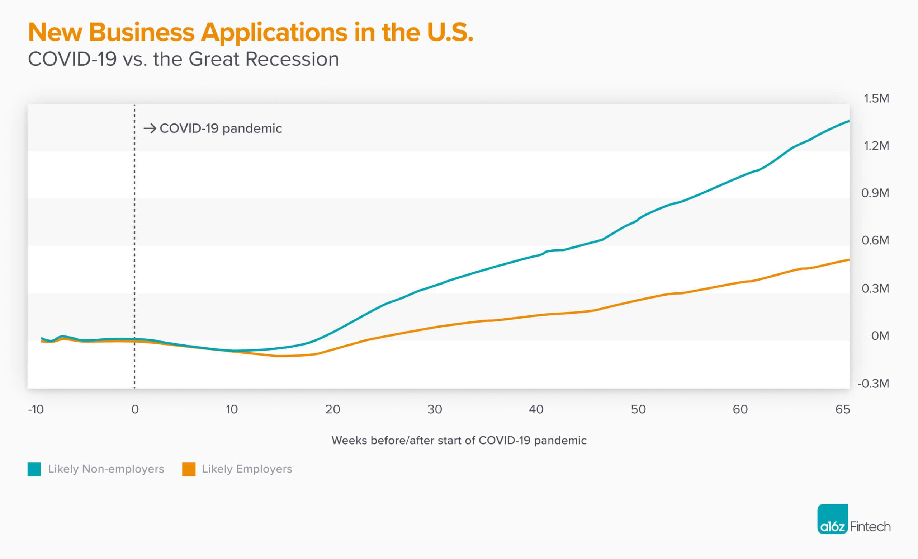Click the orange line's endpoint at week 65
Viewport: 918px width, 559px height.
[849, 260]
